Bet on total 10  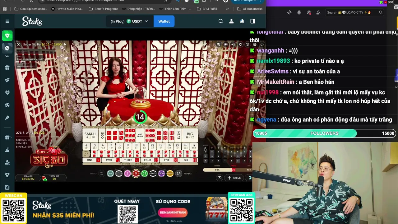pyautogui.click(x=136, y=146)
